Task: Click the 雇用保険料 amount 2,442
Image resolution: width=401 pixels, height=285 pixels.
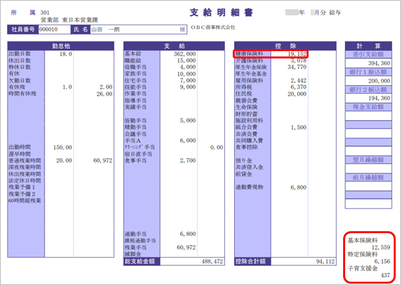Action: [299, 80]
